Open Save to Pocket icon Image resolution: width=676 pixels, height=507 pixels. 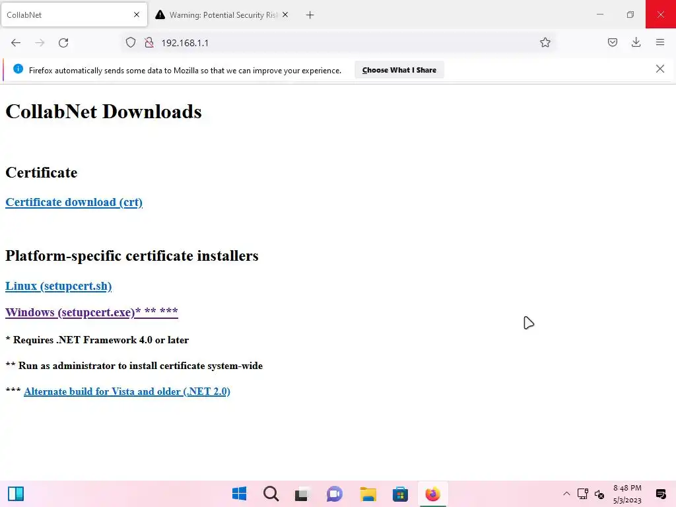click(x=612, y=42)
